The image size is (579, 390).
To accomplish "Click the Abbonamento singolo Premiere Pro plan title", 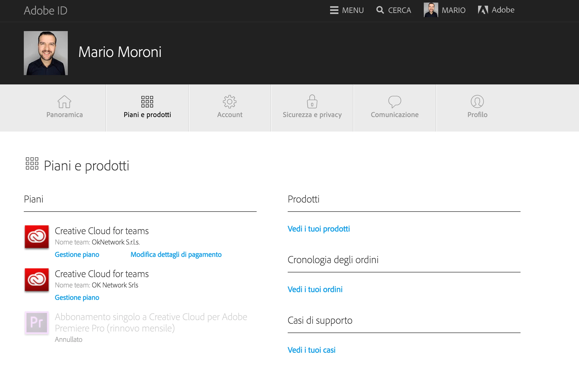I will 151,322.
